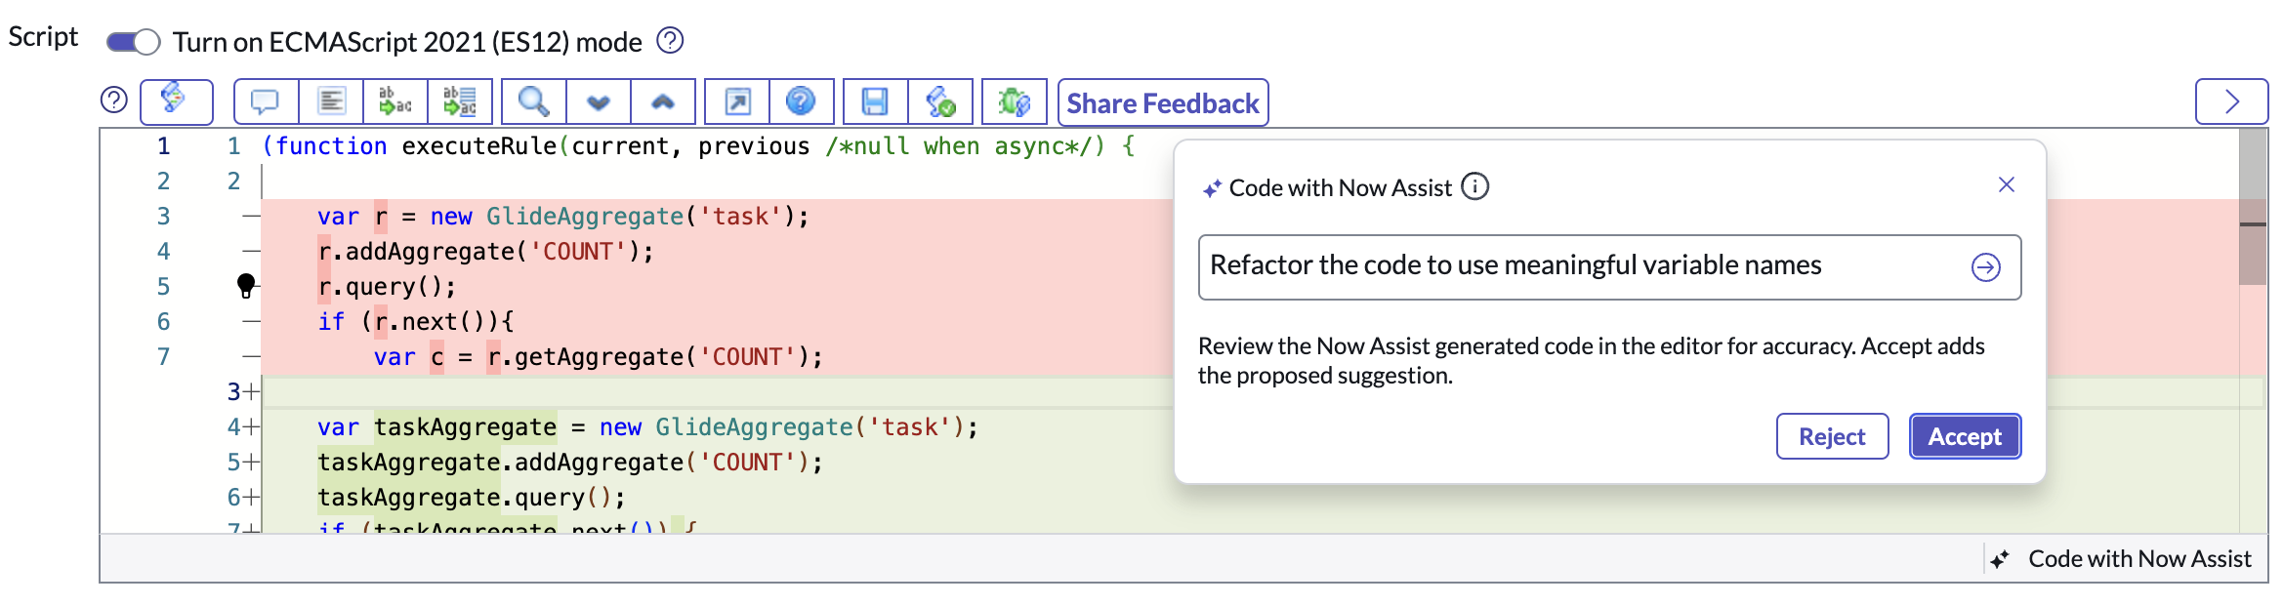Click the line 'taskAggregate.addAggregate('COUNT');'

570,463
